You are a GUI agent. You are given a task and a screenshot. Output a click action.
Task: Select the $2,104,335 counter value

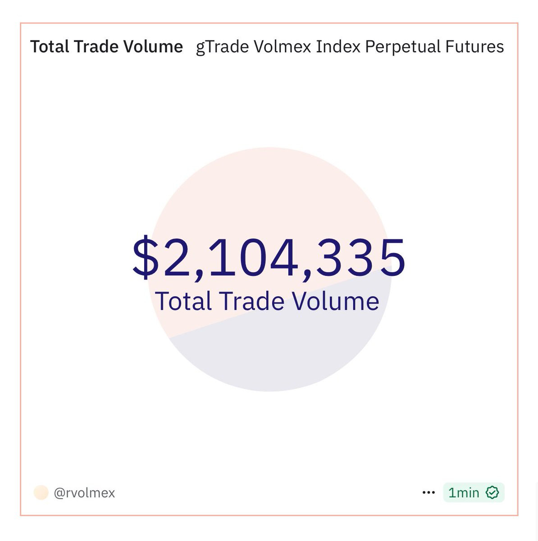pyautogui.click(x=269, y=257)
